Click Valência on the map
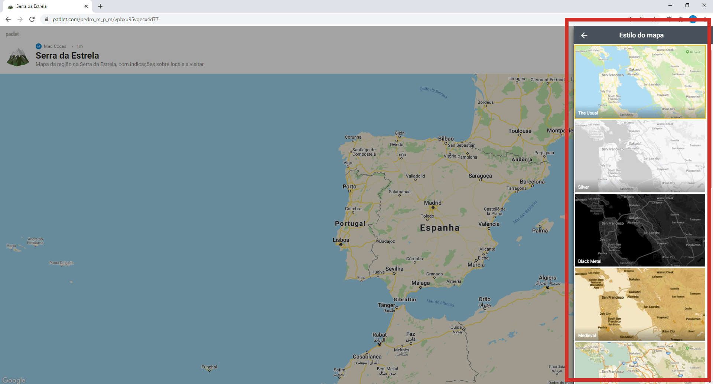The width and height of the screenshot is (713, 384). 489,224
